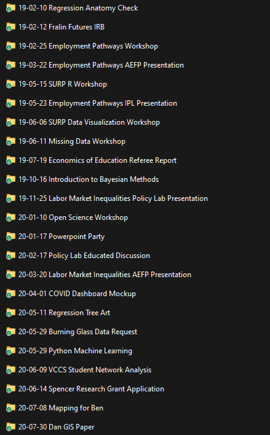Select '19-03-22 Employment Pathways AEFP Presentation' name
Screen dimensions: 270x435
point(101,65)
